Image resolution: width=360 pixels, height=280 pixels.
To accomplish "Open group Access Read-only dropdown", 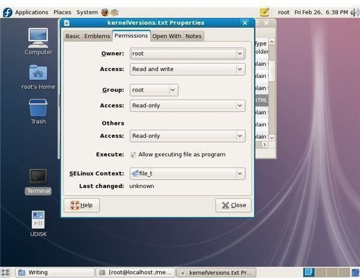I will pyautogui.click(x=187, y=106).
